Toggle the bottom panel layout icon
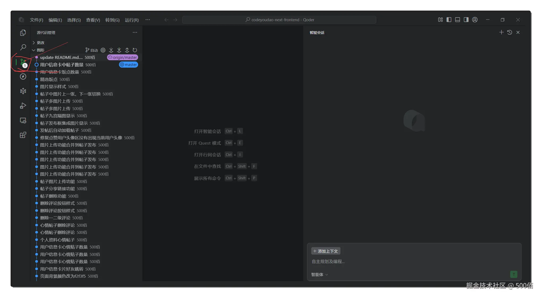This screenshot has width=541, height=297. point(457,20)
